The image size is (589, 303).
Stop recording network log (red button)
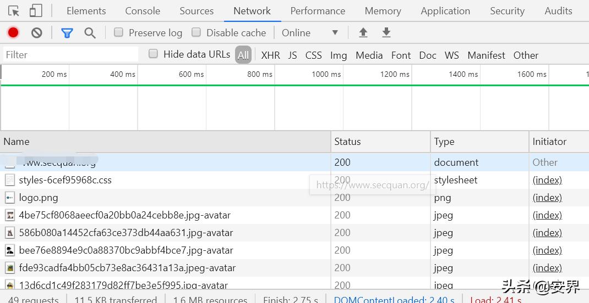click(13, 33)
